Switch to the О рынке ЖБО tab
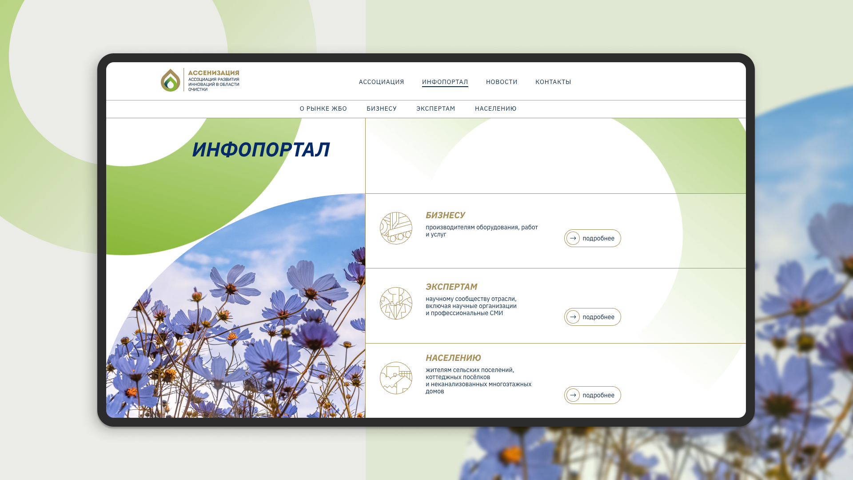The image size is (853, 480). [x=323, y=108]
